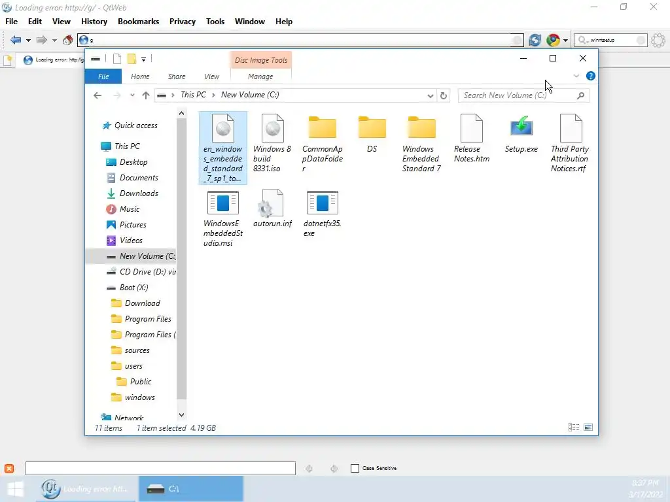The image size is (670, 502).
Task: Select the Release Notes.htm file
Action: point(472,139)
